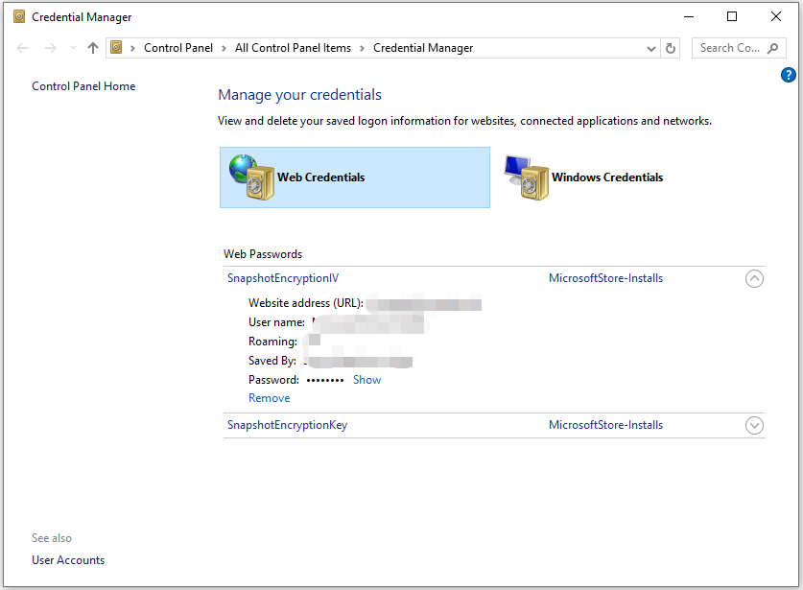Click the up navigation arrow
This screenshot has width=803, height=590.
coord(90,47)
